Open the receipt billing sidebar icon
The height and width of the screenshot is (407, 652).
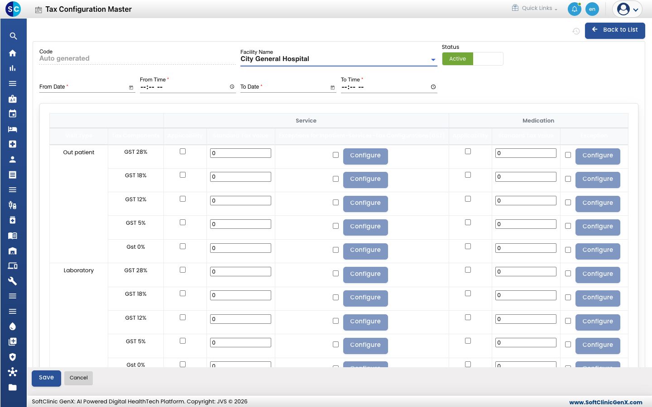(x=13, y=175)
